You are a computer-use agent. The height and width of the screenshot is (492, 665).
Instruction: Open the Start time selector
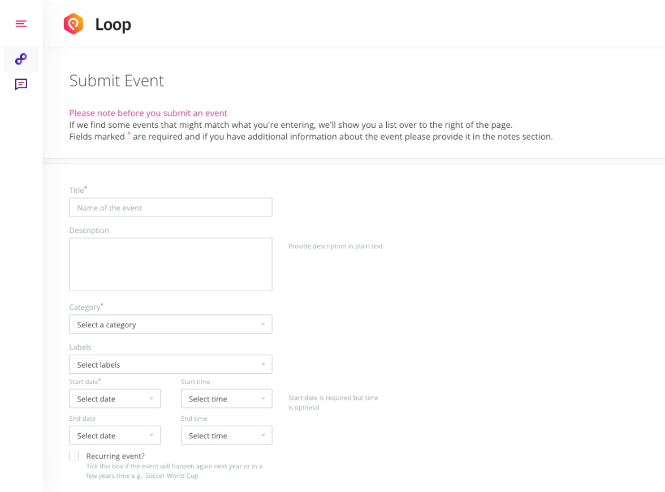point(226,399)
